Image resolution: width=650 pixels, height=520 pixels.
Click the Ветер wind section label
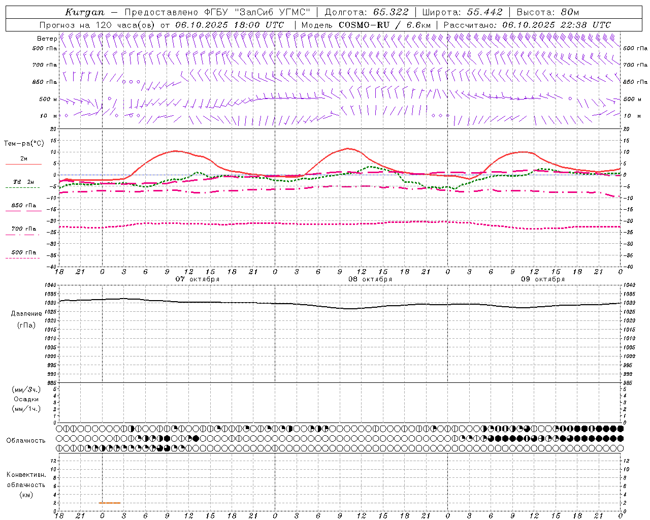[47, 39]
